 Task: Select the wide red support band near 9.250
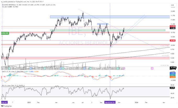(85, 58)
